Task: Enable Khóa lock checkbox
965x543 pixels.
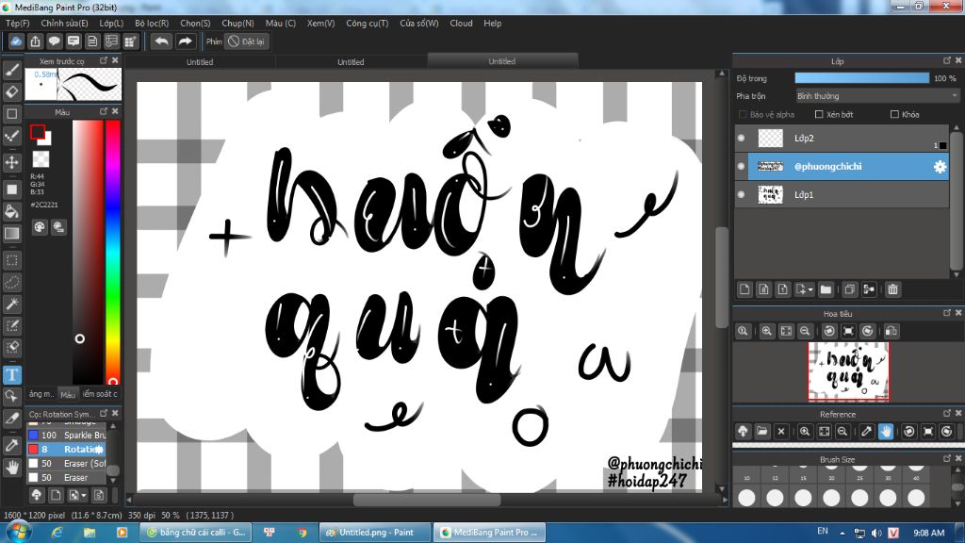Action: click(x=894, y=114)
